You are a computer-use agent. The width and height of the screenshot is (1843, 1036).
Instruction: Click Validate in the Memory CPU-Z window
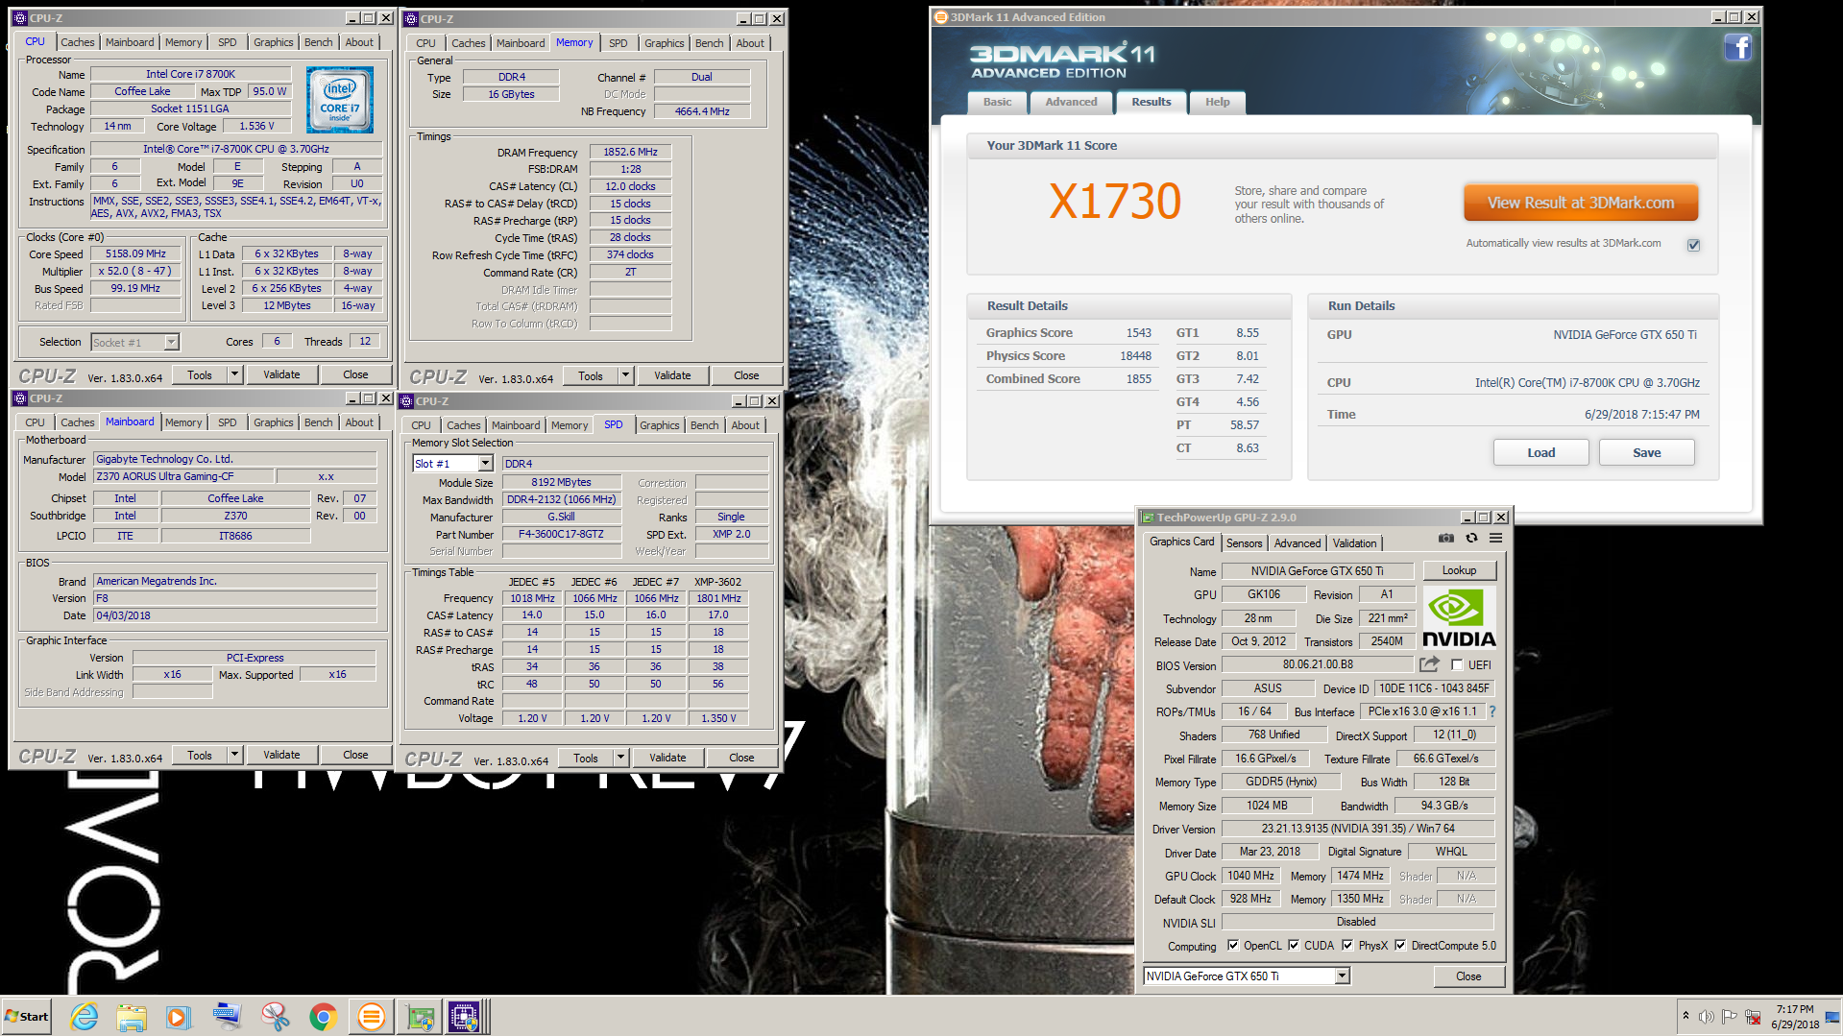tap(672, 375)
